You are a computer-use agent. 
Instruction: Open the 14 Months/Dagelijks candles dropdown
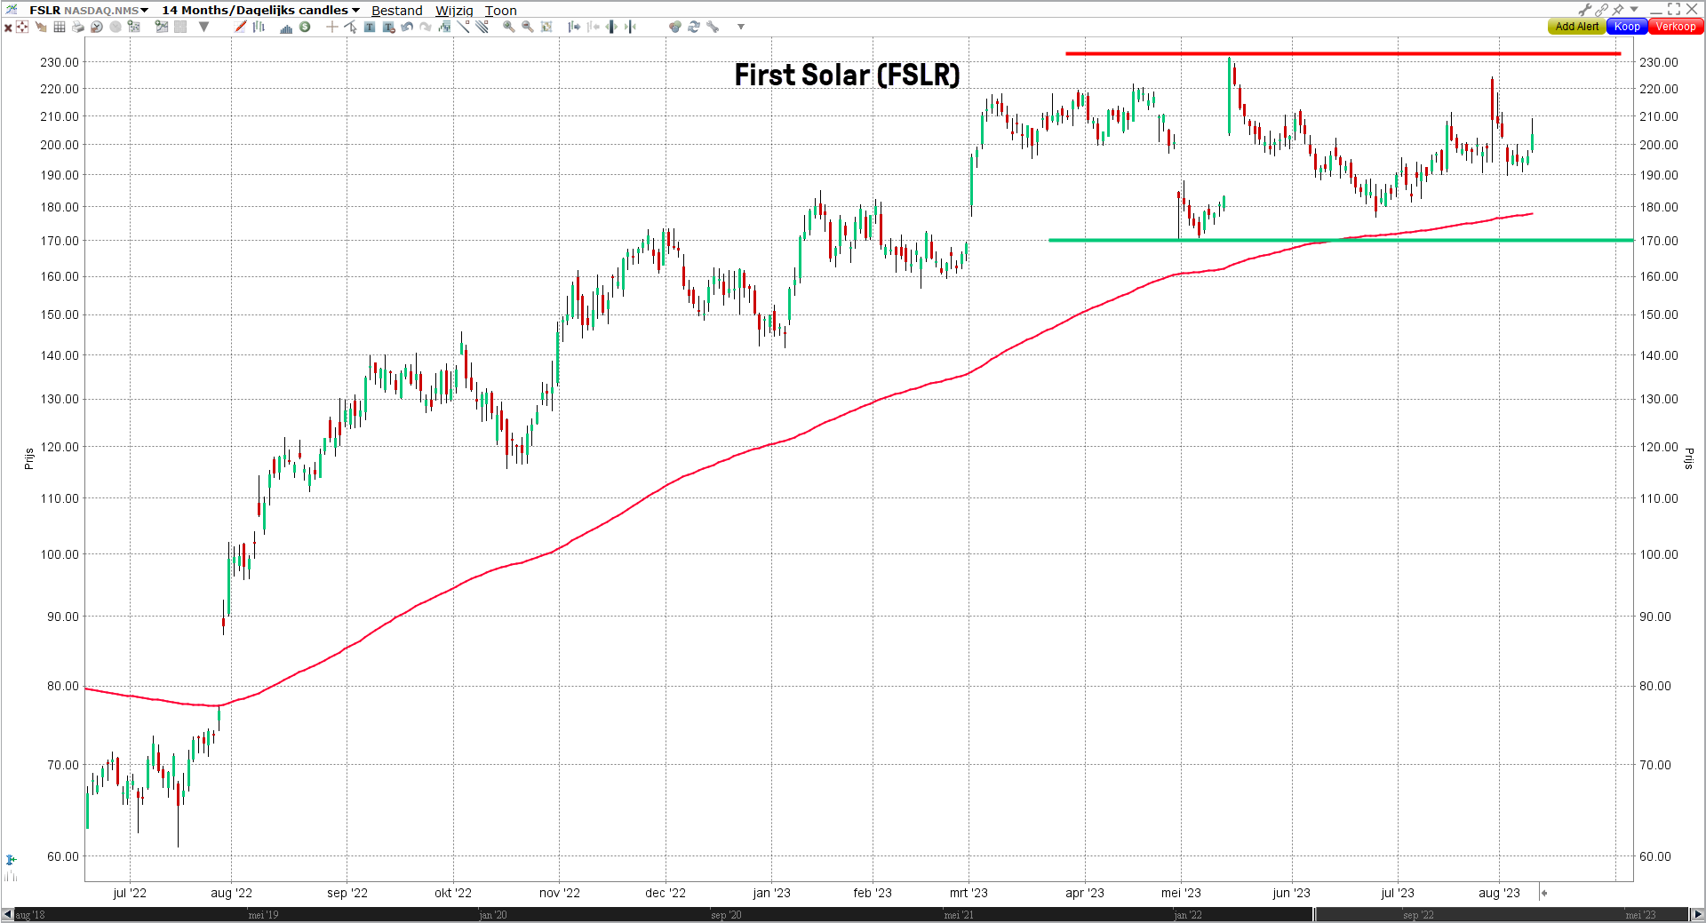pos(260,10)
